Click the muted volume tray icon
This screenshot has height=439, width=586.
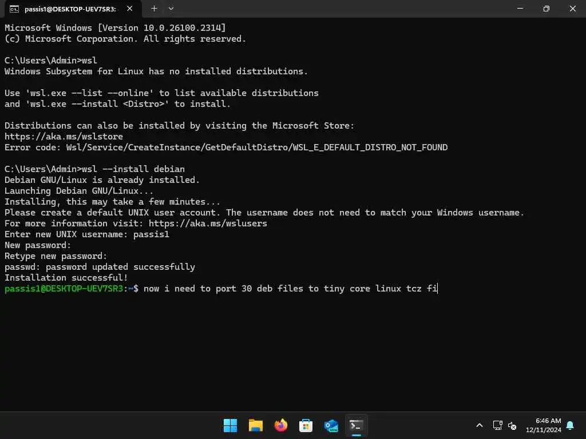[512, 425]
